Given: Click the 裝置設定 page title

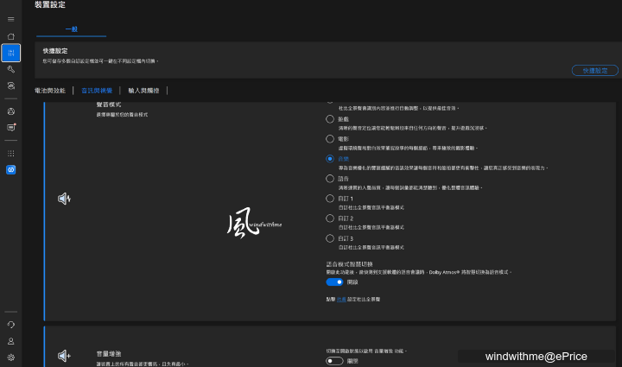Looking at the screenshot, I should click(x=50, y=5).
